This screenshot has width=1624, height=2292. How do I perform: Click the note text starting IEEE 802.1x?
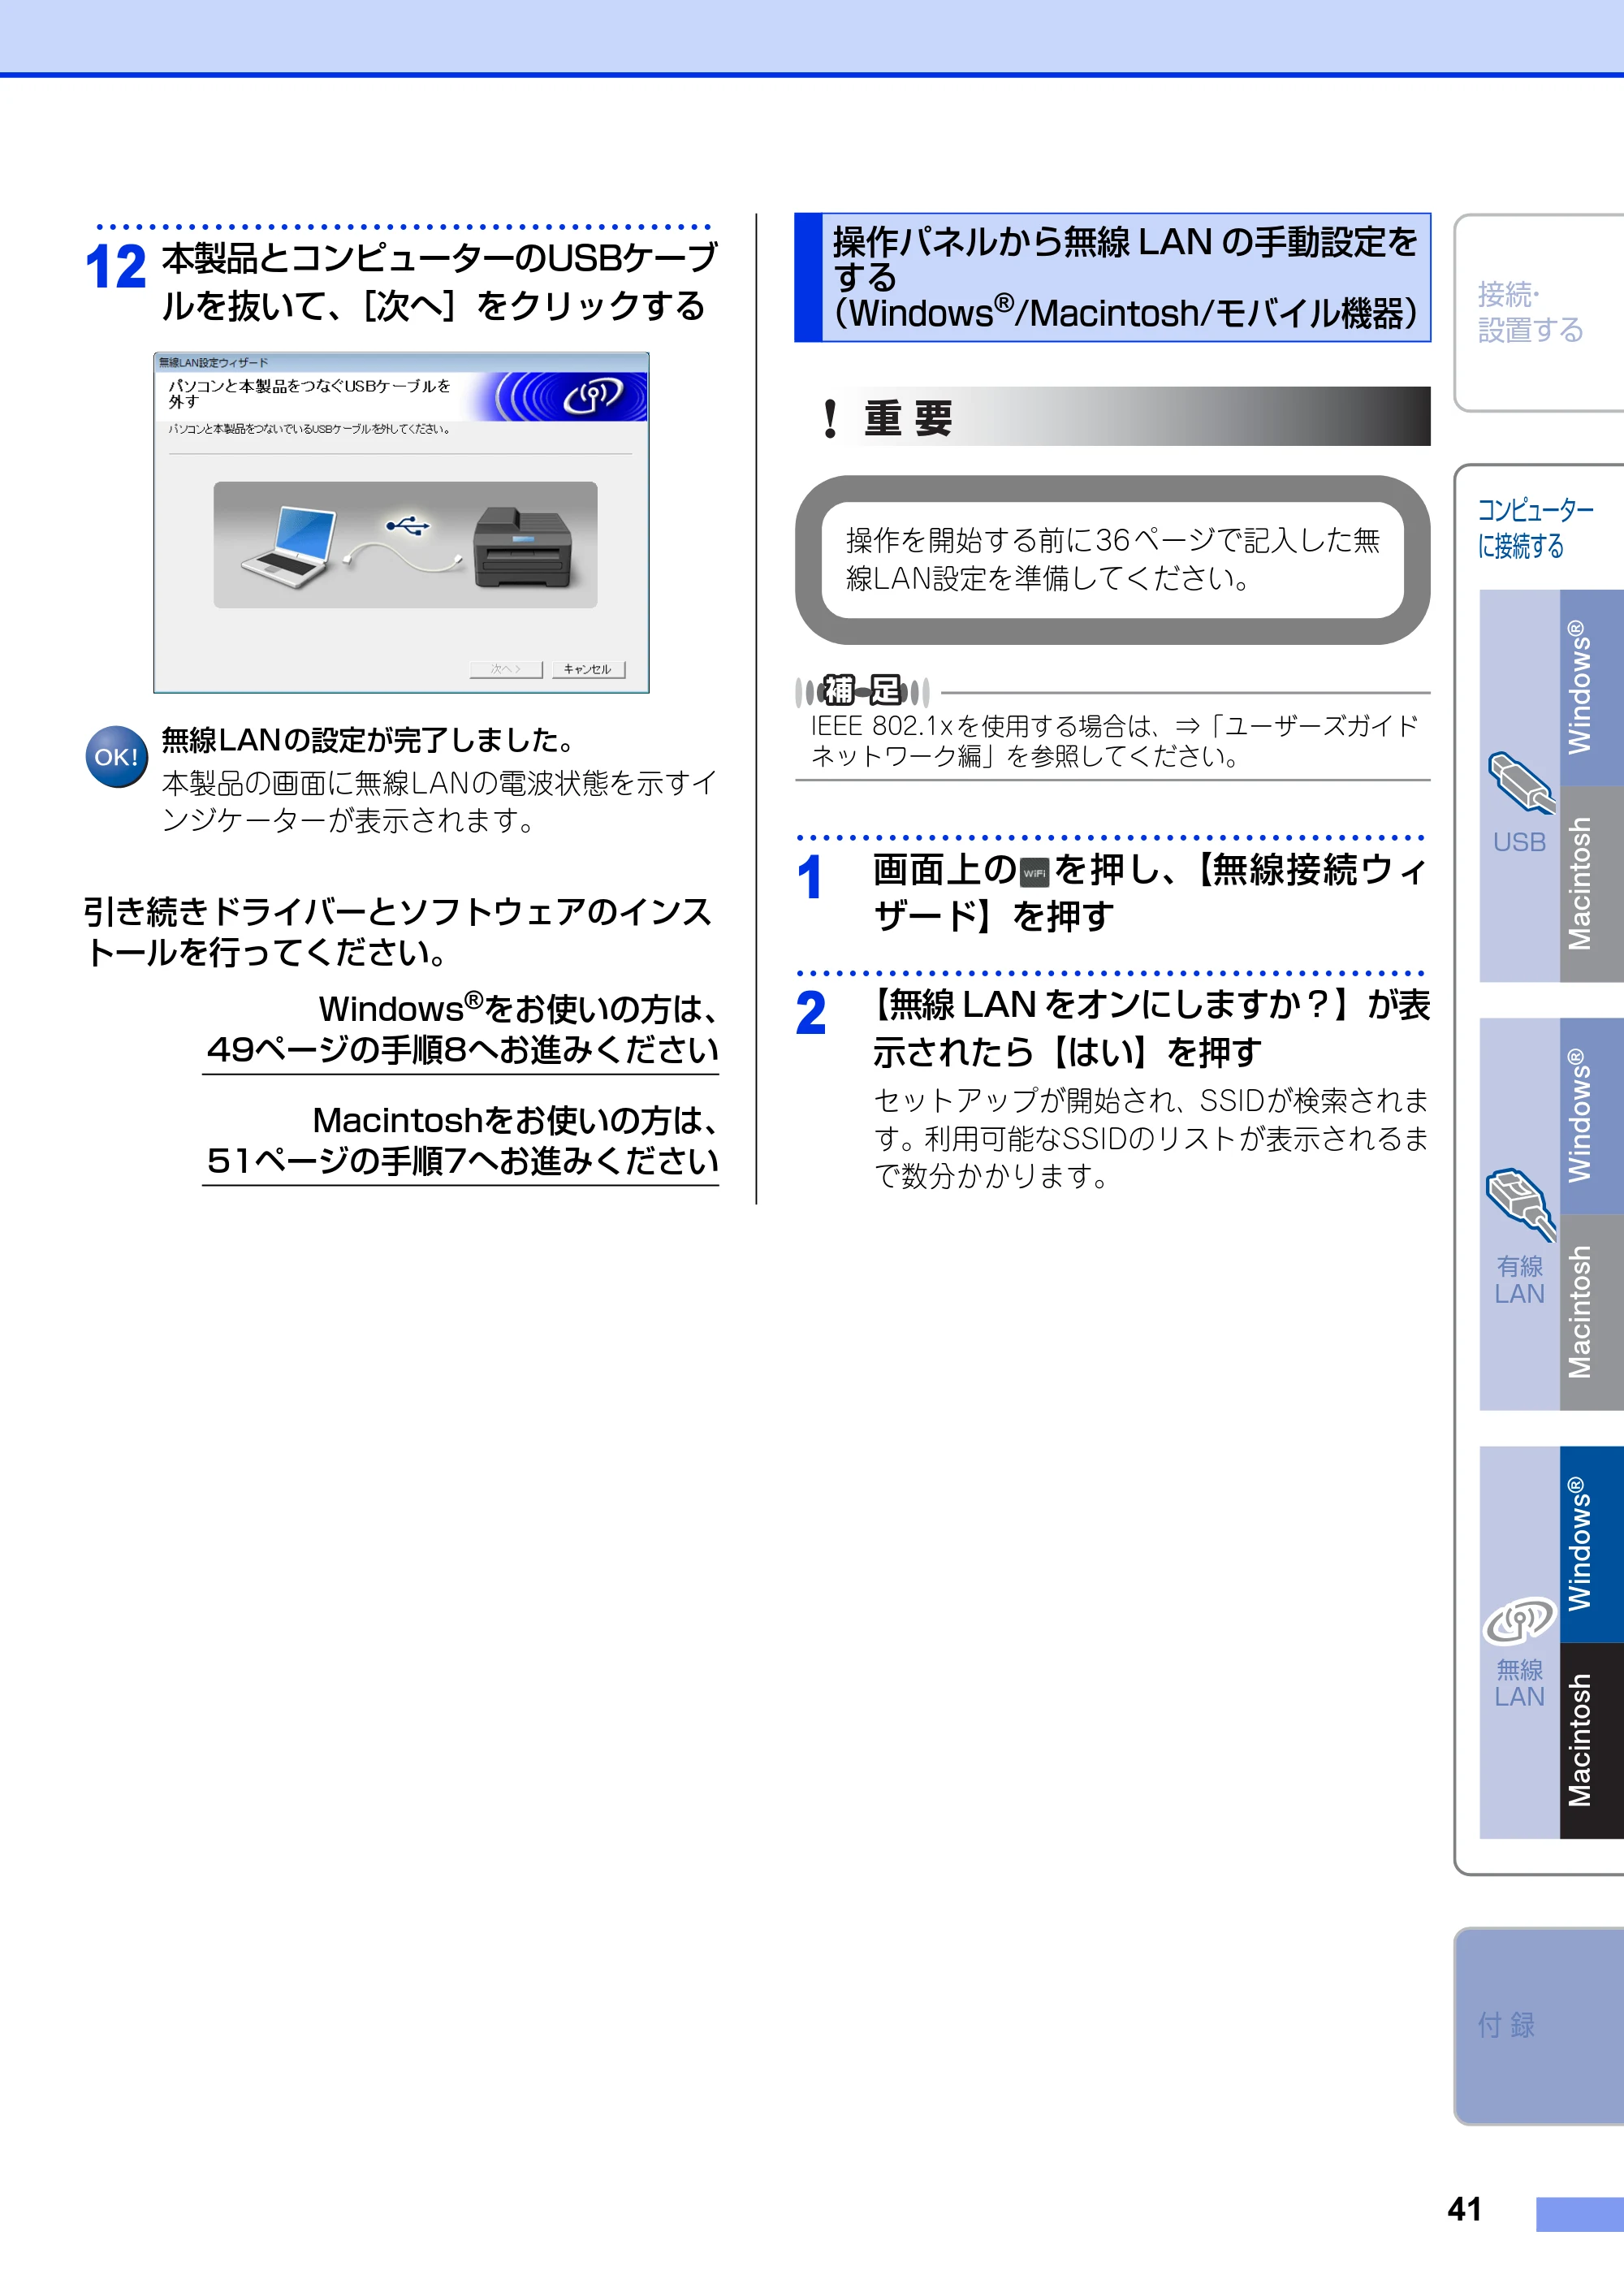pos(1114,740)
